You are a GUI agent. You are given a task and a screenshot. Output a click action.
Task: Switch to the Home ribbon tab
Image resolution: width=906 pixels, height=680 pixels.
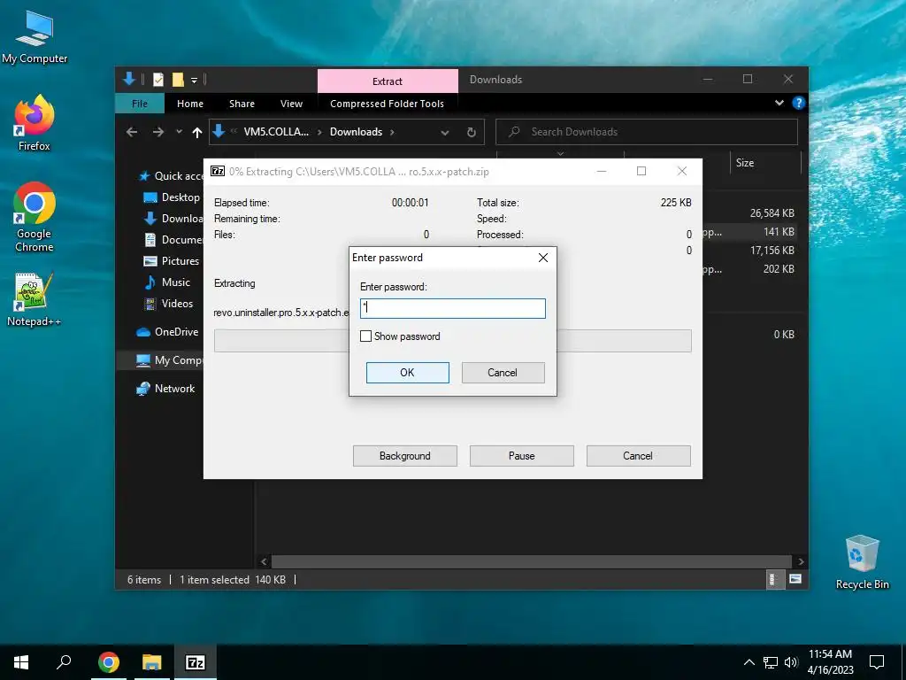(190, 104)
